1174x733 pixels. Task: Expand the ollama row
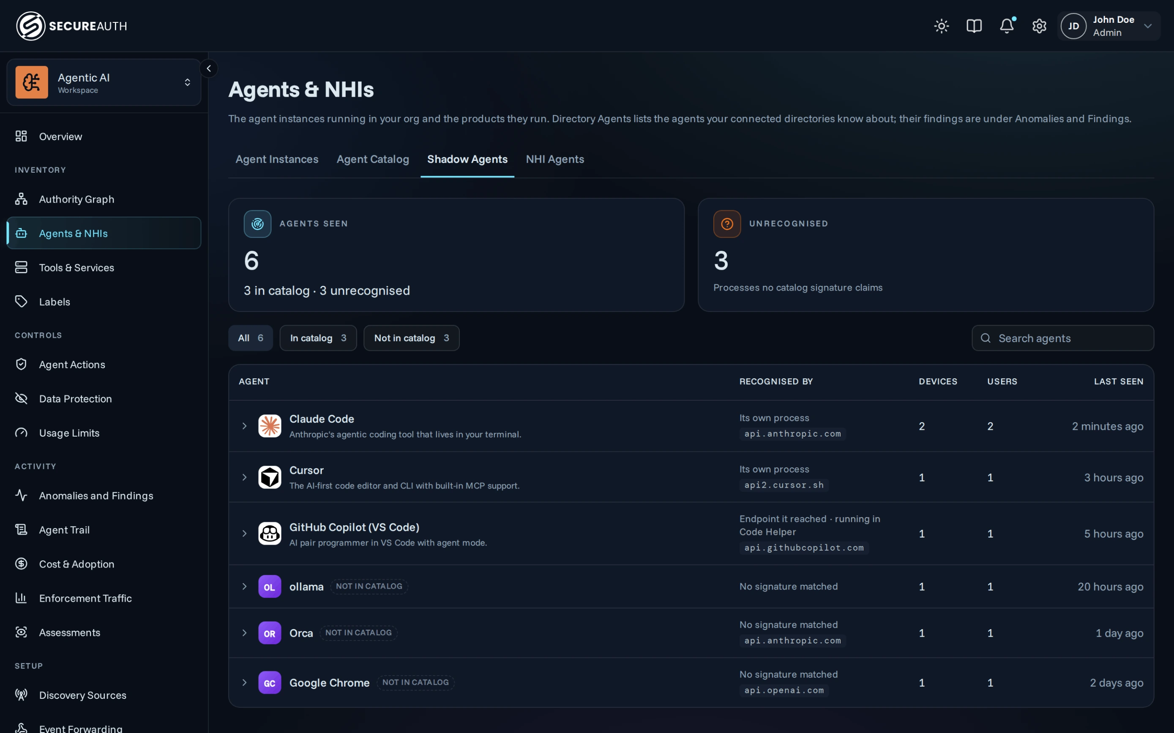point(245,586)
